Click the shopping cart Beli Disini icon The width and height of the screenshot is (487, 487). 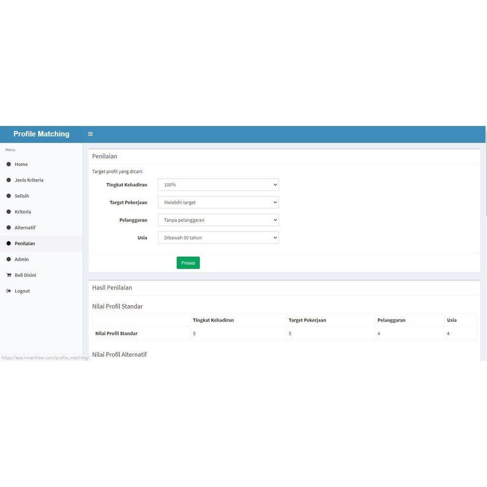[x=9, y=275]
